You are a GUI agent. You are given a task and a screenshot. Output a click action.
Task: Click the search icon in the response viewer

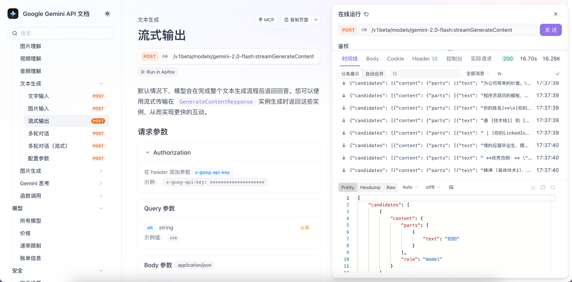tap(553, 187)
